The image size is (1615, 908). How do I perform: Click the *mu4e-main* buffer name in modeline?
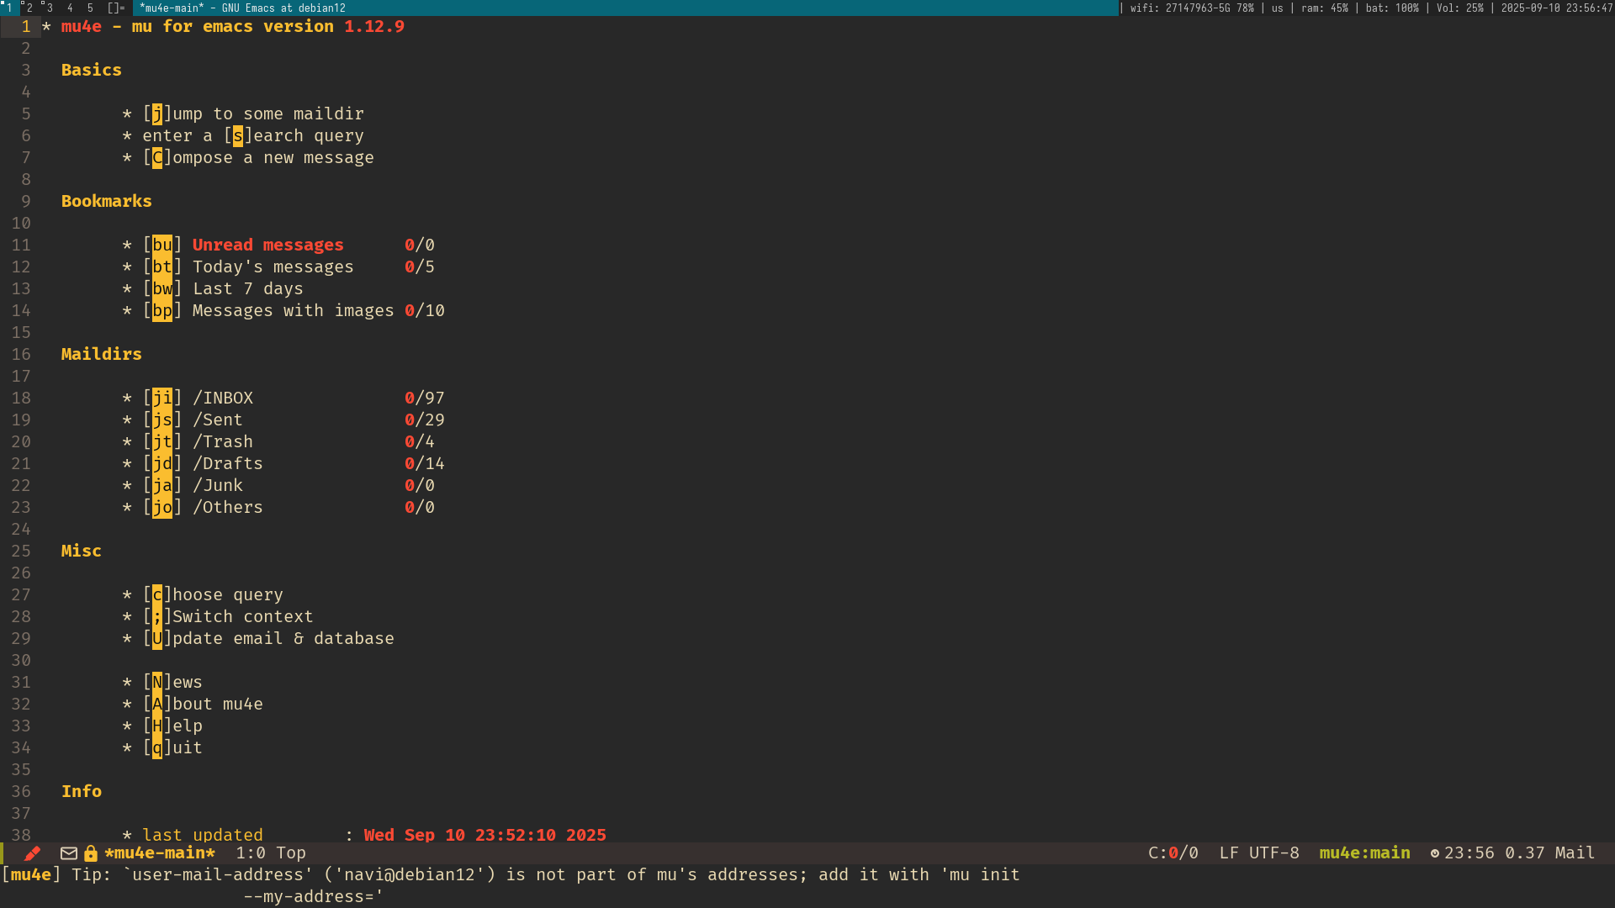coord(160,853)
